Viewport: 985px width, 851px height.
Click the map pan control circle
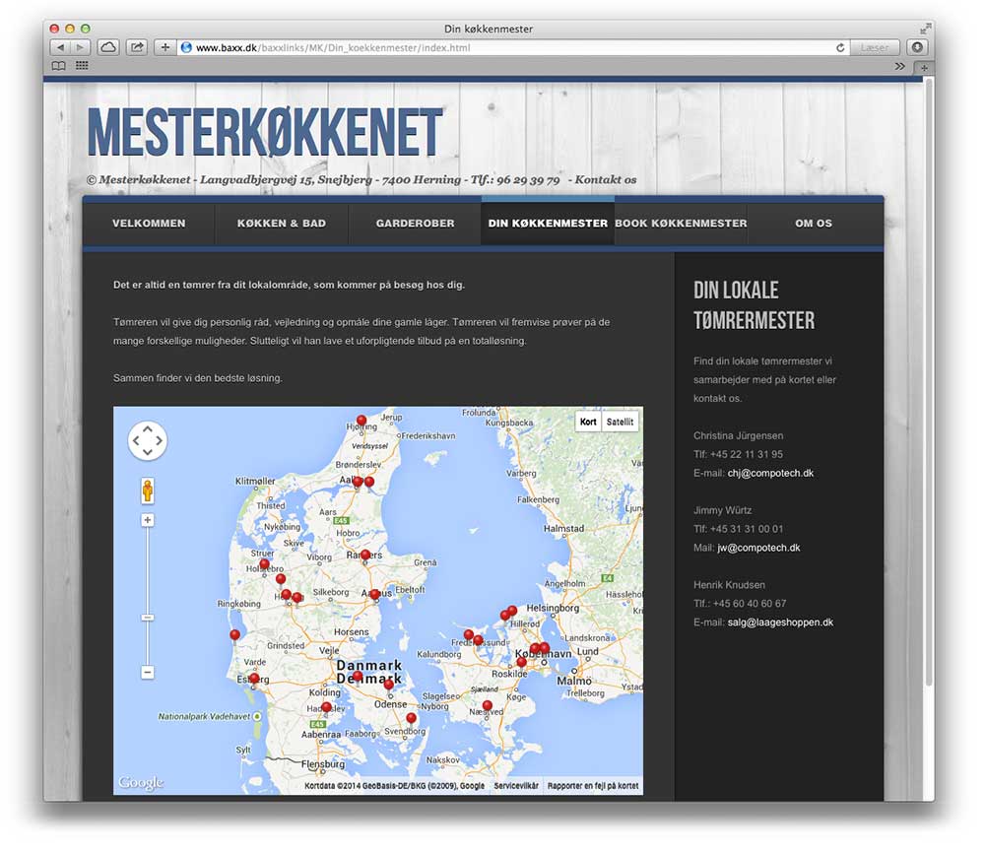point(148,441)
